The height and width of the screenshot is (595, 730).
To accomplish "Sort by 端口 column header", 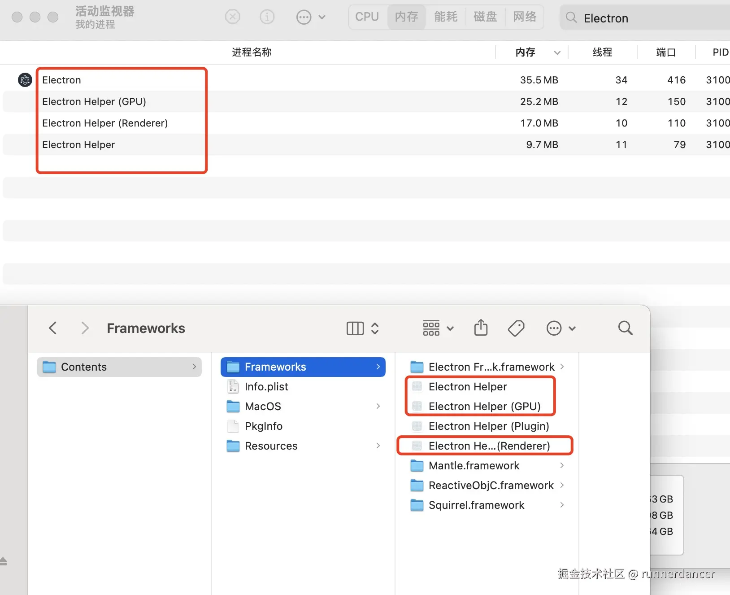I will (x=666, y=52).
